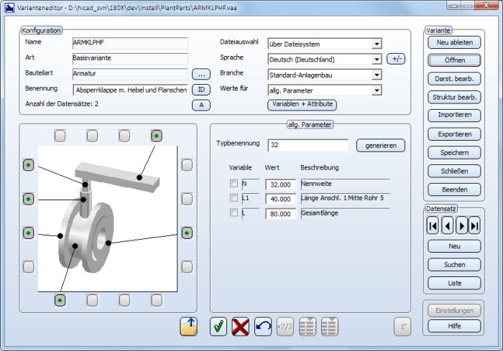Click the red X cancel icon
Image resolution: width=503 pixels, height=351 pixels.
241,327
